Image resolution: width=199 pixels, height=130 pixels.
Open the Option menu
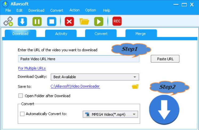tap(90, 10)
